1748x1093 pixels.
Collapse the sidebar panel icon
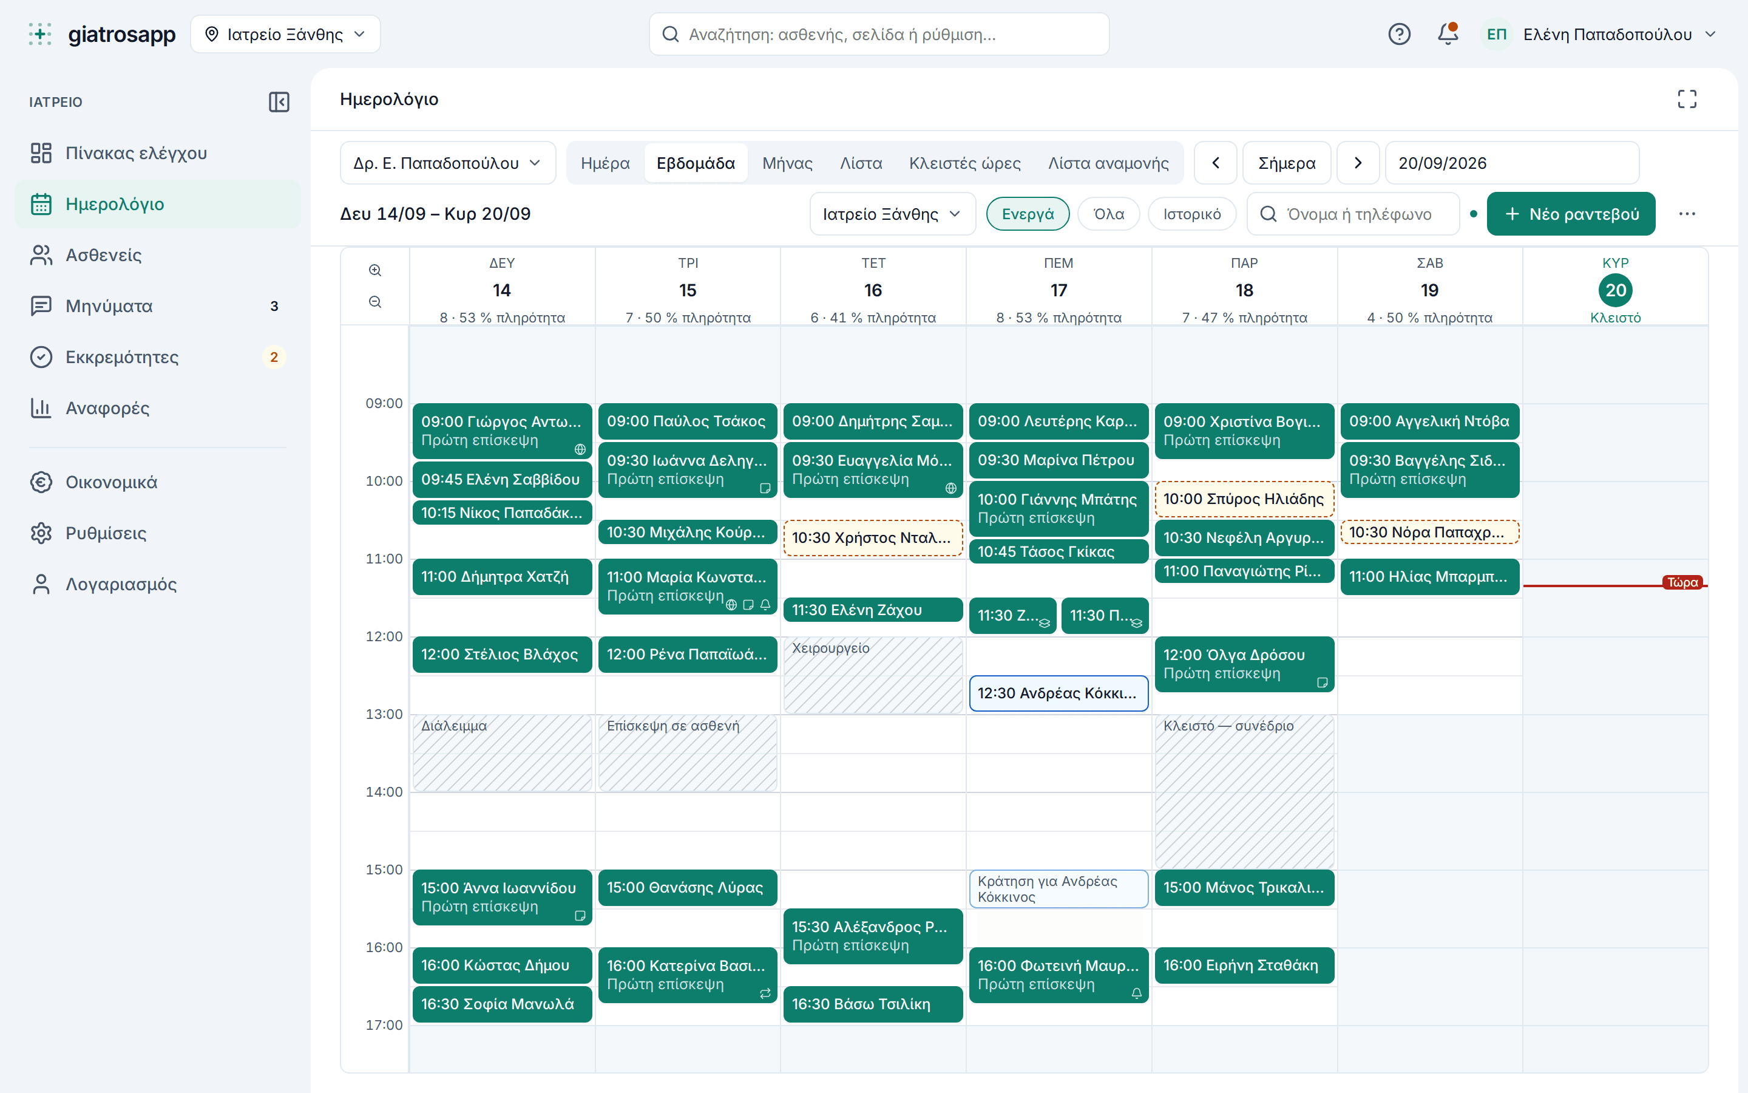[x=279, y=102]
